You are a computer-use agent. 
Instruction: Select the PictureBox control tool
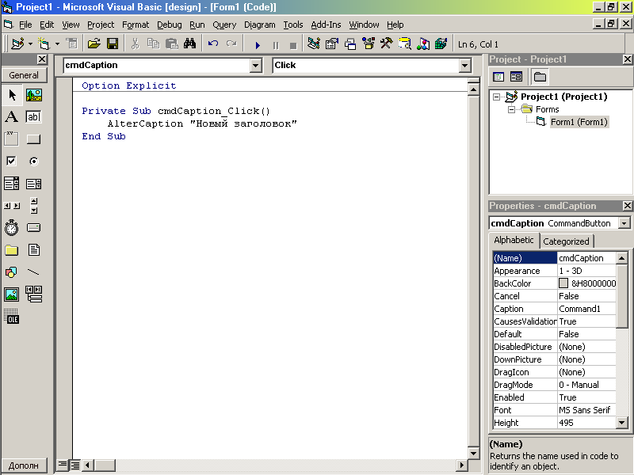pos(34,95)
